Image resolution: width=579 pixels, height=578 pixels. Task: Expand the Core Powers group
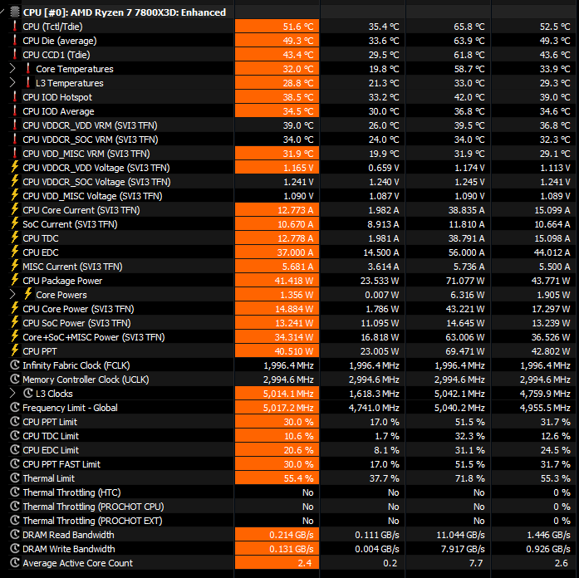tap(12, 295)
